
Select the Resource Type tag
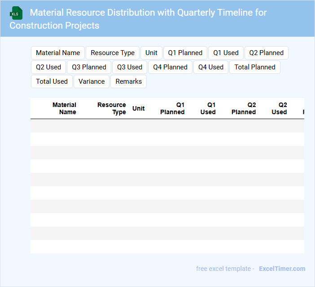(x=113, y=53)
